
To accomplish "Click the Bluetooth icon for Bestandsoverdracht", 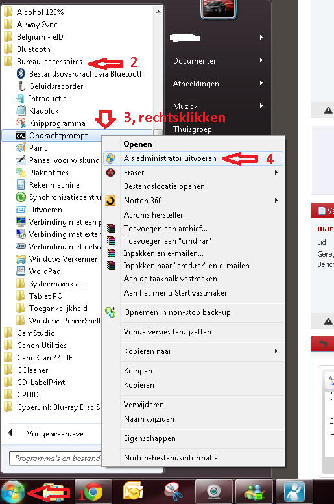I will point(21,73).
